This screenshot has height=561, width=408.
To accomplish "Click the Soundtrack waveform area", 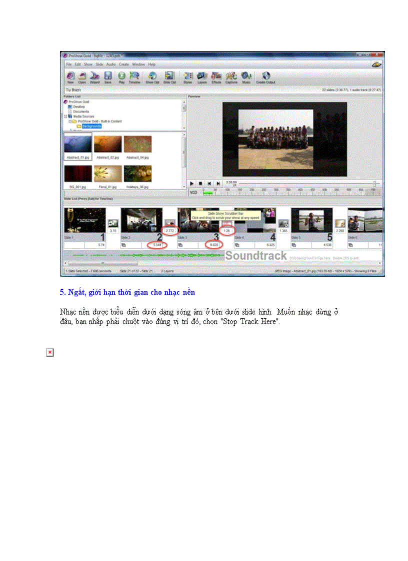I will point(150,255).
